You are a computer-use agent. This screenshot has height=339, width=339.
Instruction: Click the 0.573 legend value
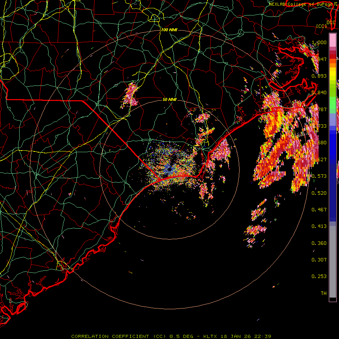point(319,176)
